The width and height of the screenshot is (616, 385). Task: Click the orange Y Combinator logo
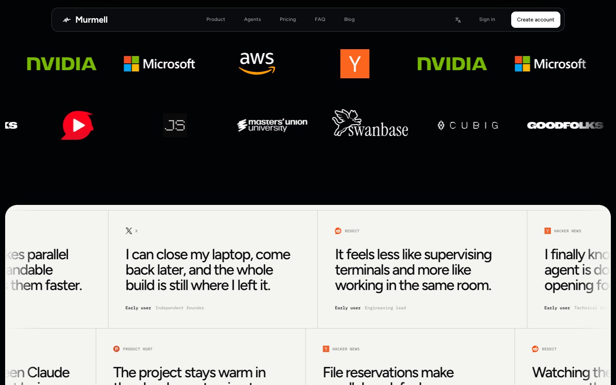[355, 64]
